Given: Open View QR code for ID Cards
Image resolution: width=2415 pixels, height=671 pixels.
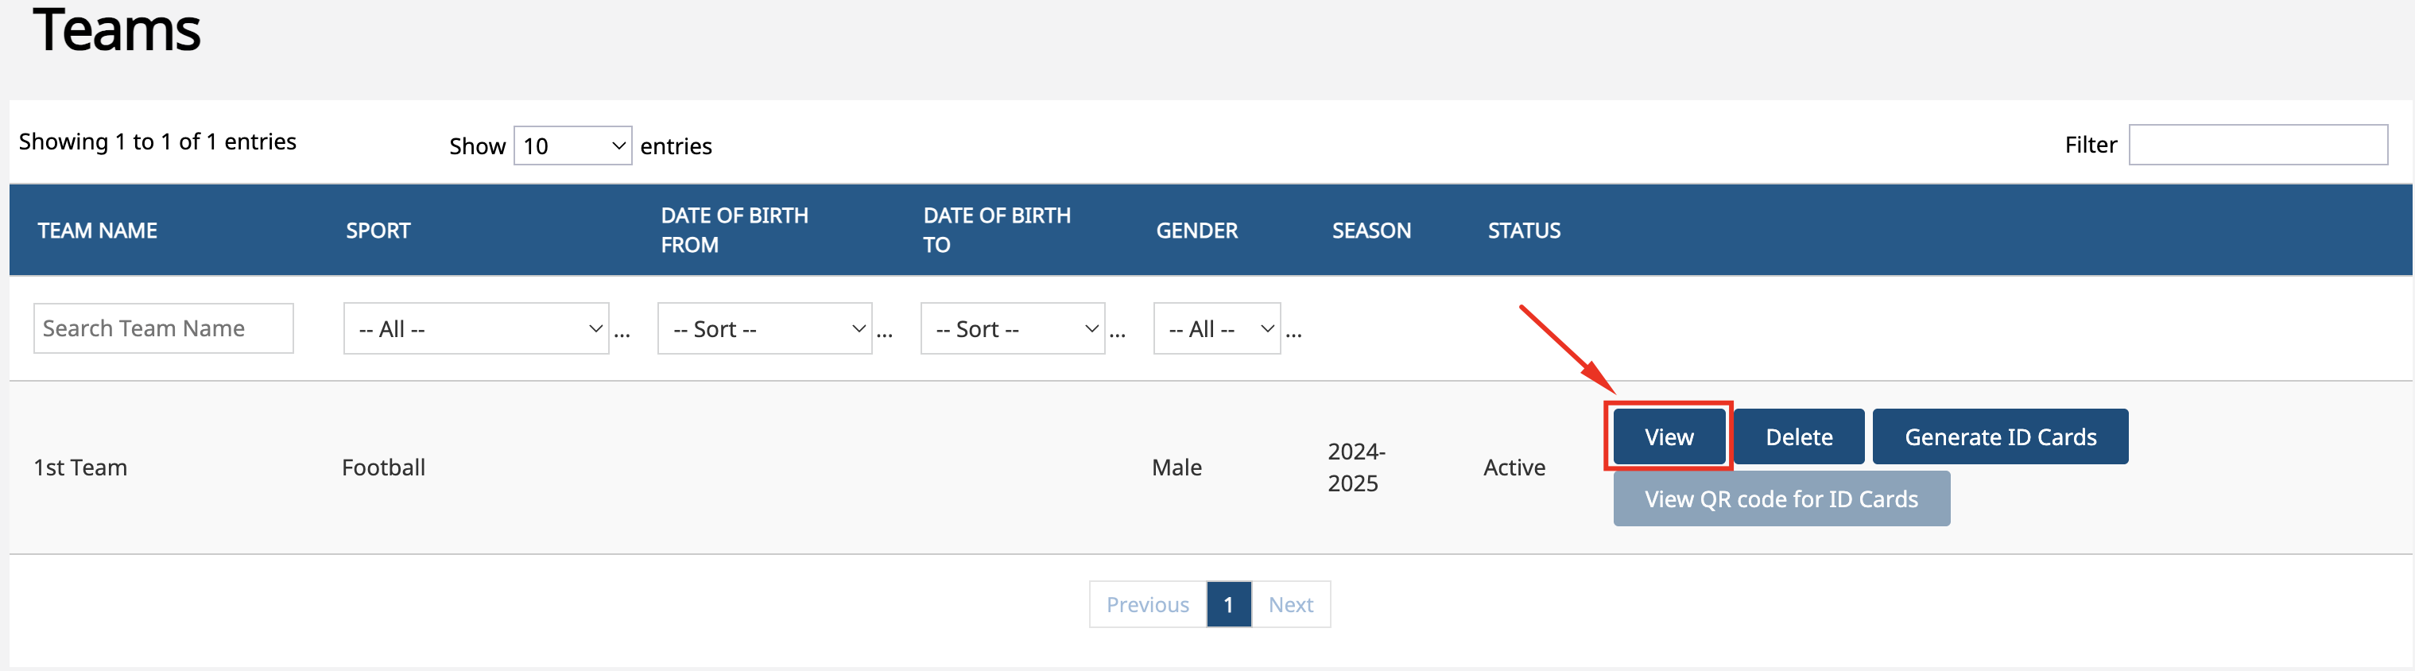Looking at the screenshot, I should 1781,498.
